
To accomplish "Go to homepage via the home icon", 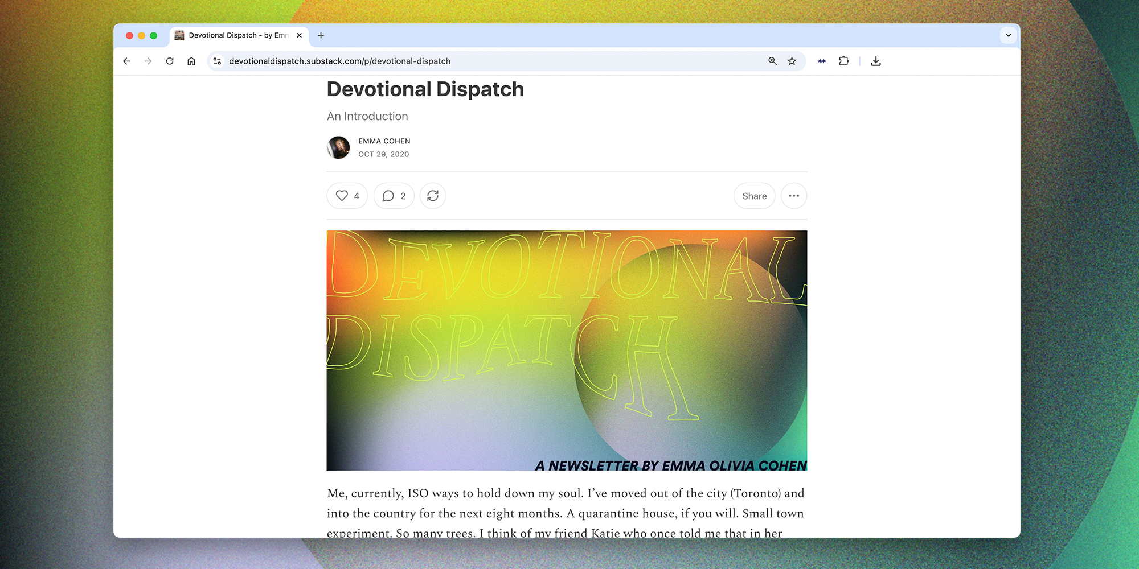I will 191,61.
